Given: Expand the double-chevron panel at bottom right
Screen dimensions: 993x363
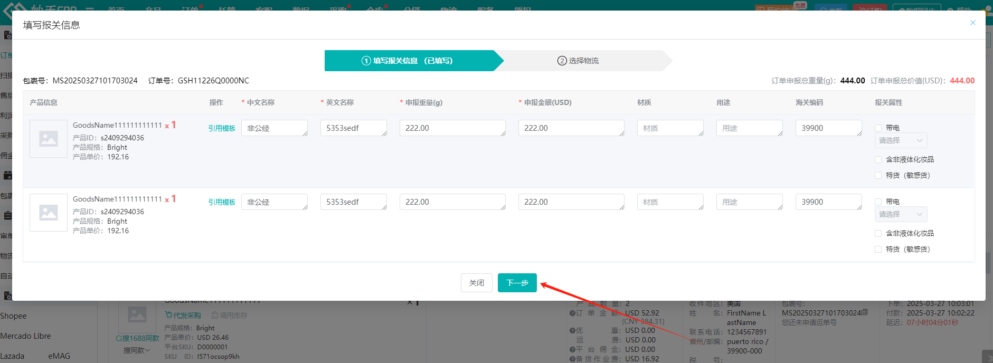Looking at the screenshot, I should (987, 357).
